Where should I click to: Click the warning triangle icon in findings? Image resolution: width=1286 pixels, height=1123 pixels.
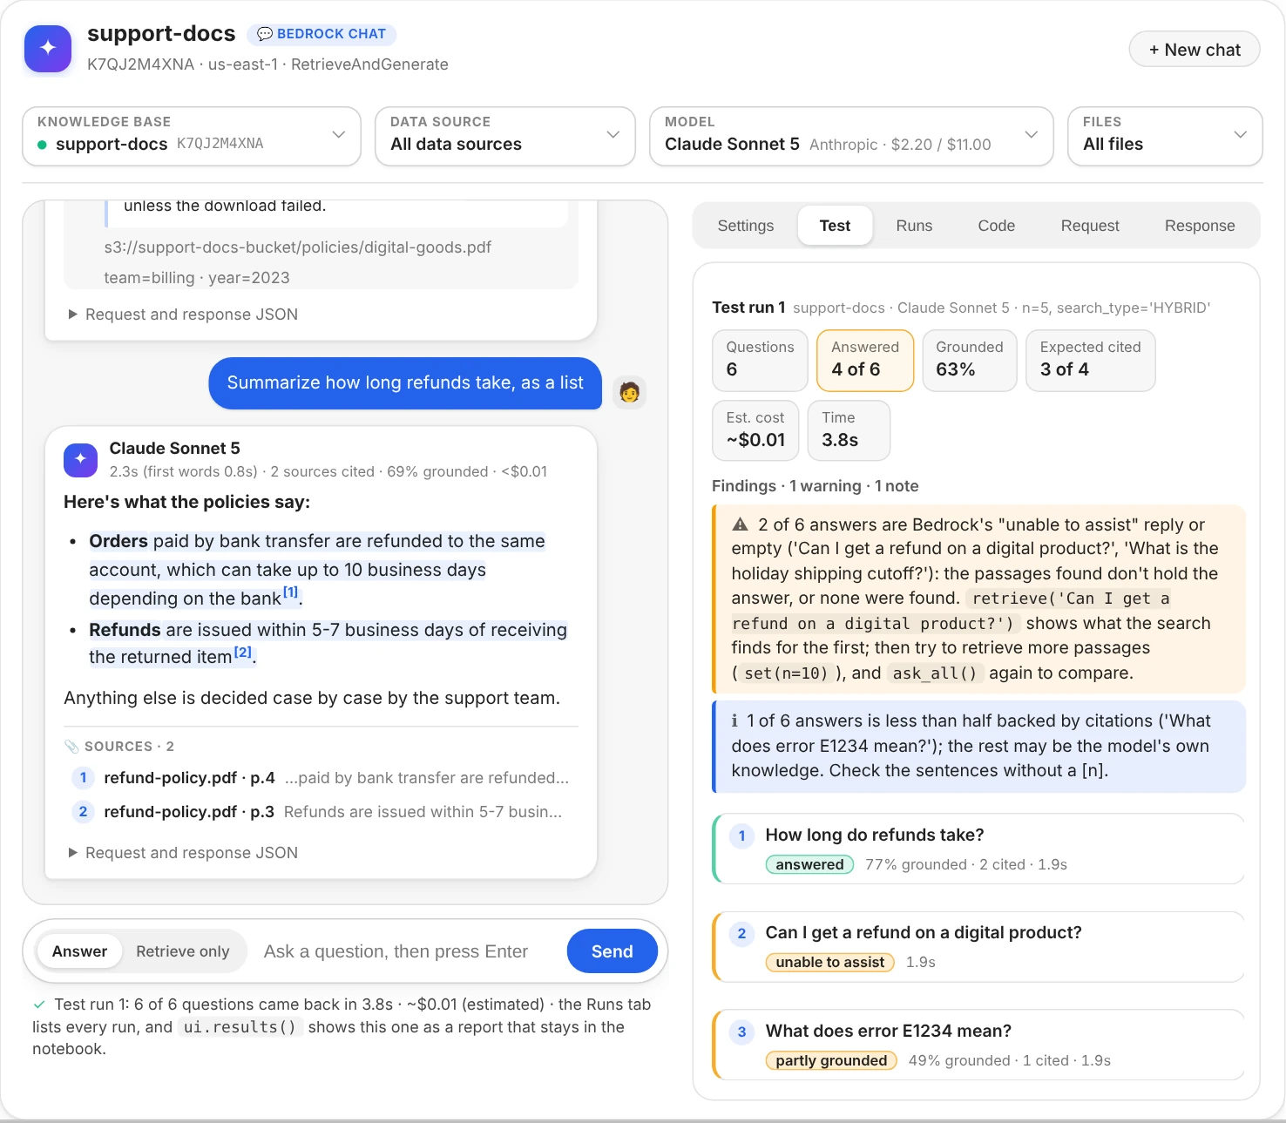(741, 524)
